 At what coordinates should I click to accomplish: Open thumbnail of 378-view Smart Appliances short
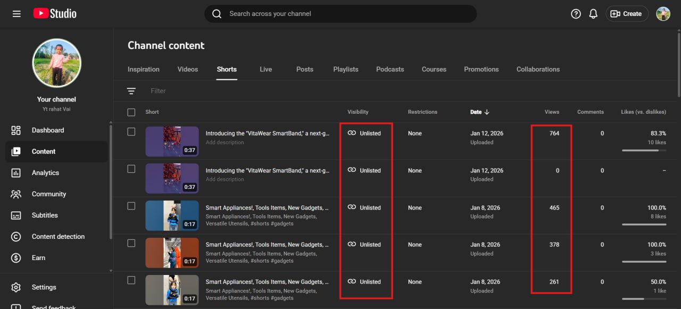(x=172, y=253)
